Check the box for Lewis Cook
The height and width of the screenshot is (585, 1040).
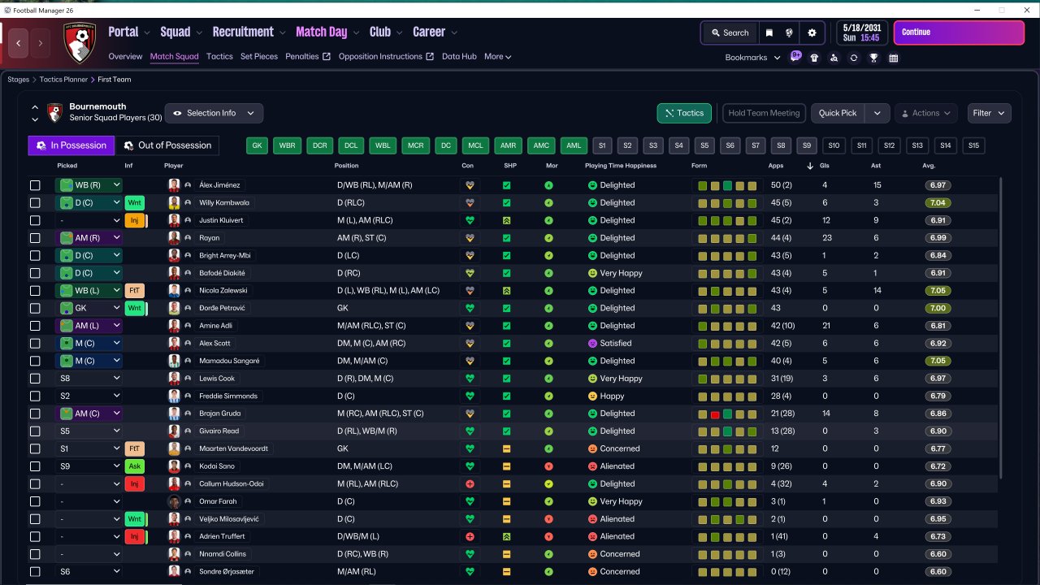point(35,379)
